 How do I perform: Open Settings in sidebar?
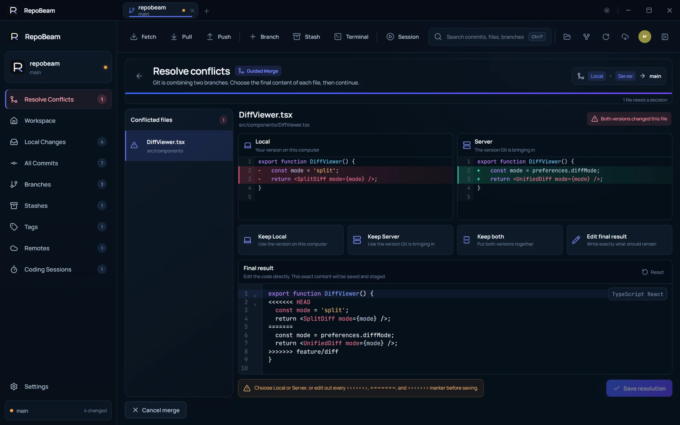[58, 386]
